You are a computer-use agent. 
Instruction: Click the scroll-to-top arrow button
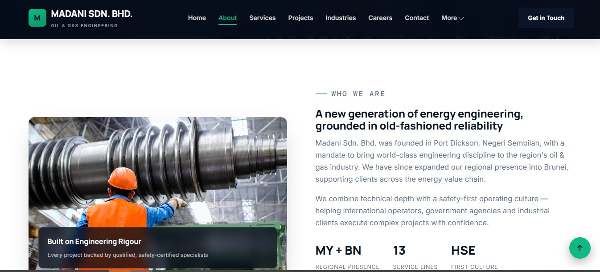tap(579, 248)
